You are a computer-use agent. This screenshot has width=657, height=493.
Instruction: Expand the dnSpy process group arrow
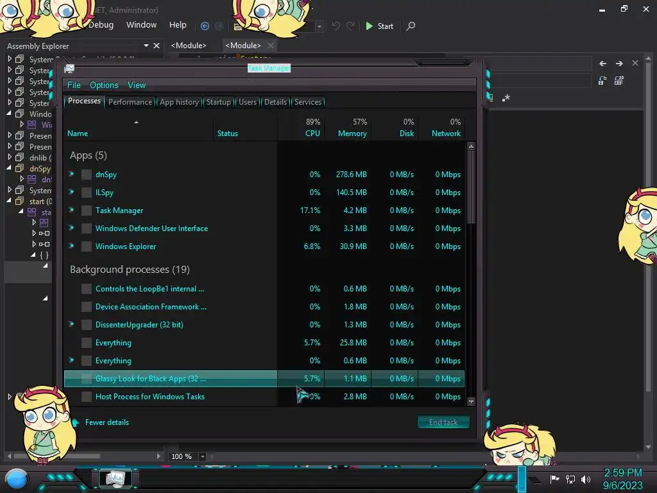pos(72,173)
